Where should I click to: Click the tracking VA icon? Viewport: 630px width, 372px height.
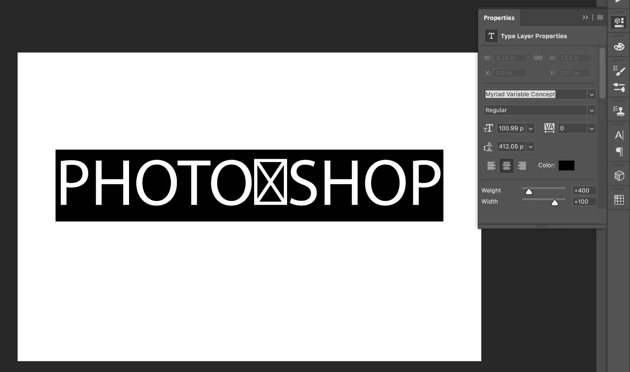(x=549, y=128)
